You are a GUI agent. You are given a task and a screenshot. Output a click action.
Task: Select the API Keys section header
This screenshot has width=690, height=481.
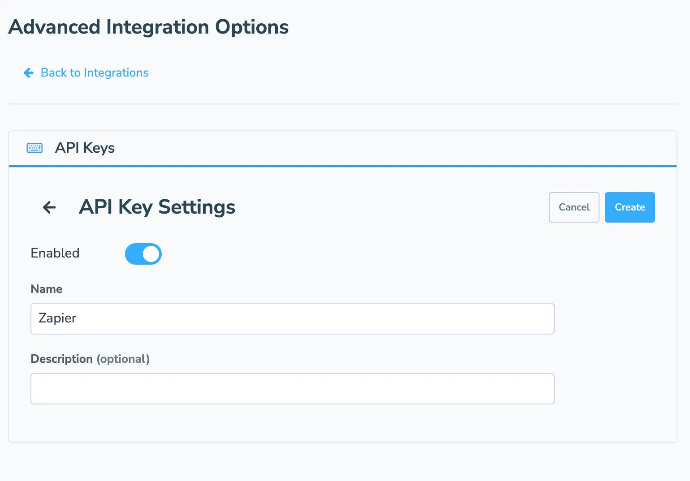coord(84,148)
